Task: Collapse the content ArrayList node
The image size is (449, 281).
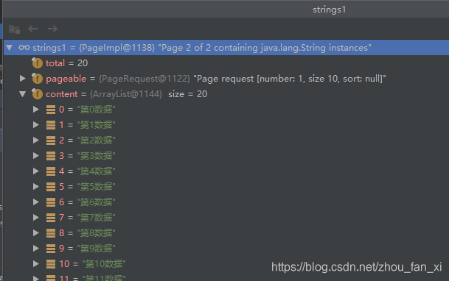Action: point(23,93)
